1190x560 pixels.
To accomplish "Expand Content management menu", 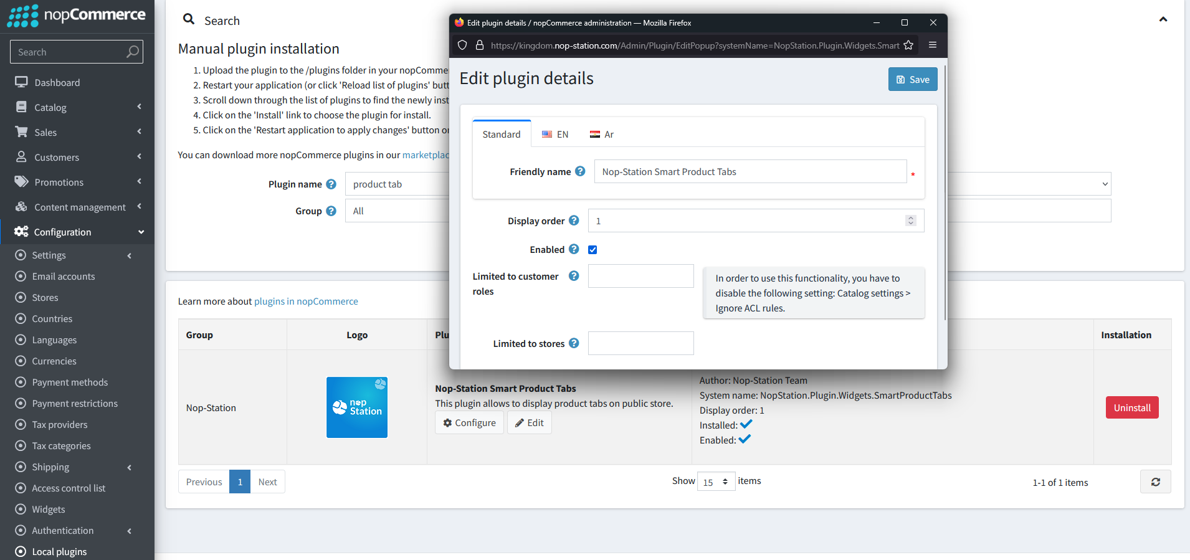I will tap(77, 207).
